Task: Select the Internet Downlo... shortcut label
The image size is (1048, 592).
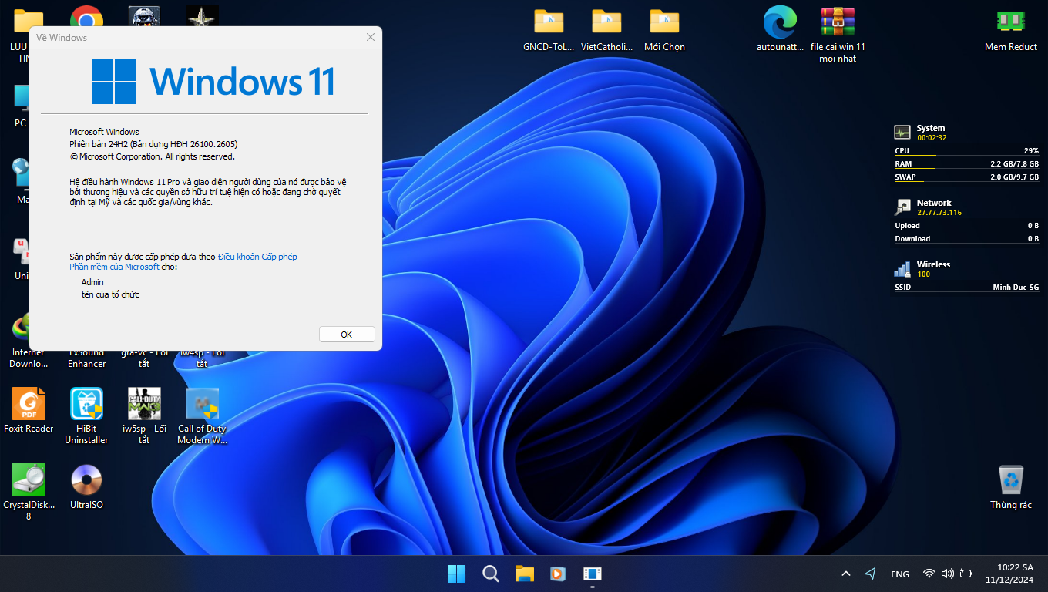Action: click(29, 358)
